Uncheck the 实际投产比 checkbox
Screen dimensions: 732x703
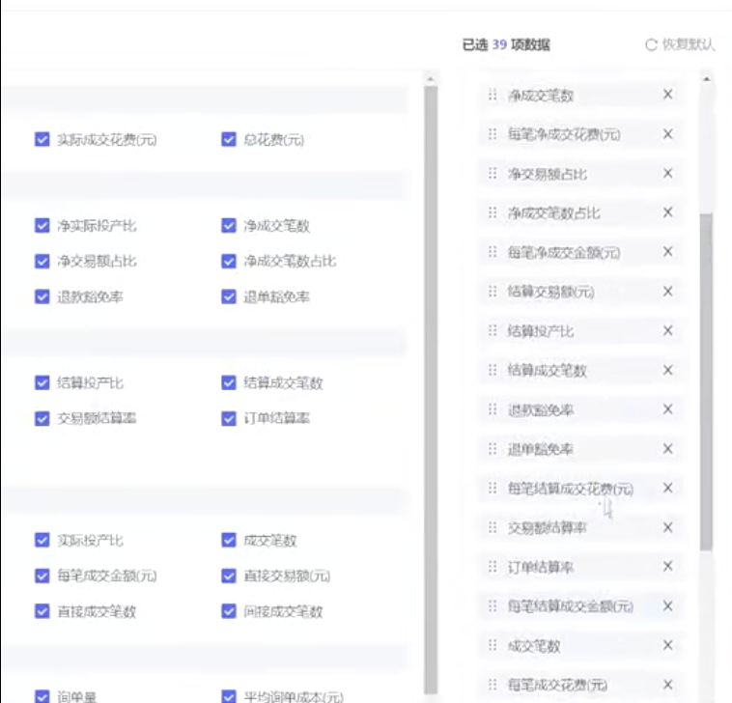(x=42, y=540)
